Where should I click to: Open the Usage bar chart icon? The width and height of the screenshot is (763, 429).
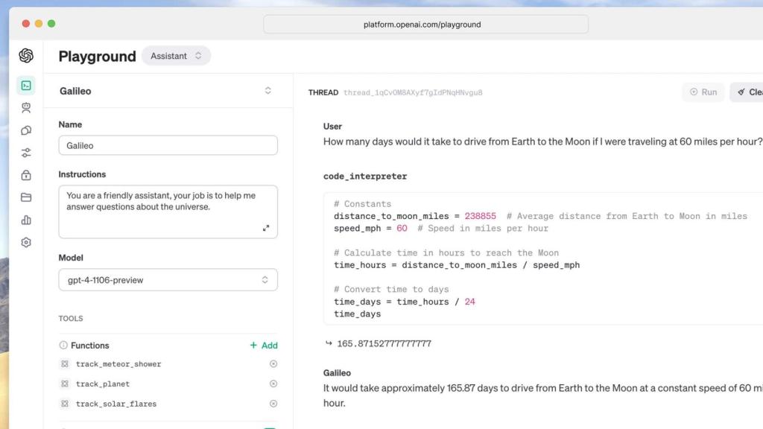tap(26, 220)
